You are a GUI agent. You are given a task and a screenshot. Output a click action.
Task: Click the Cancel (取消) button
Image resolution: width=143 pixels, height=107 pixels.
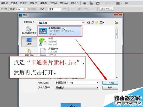click(110, 88)
